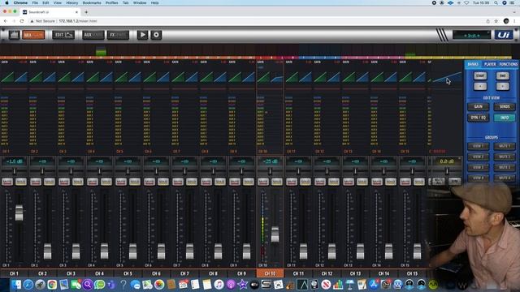This screenshot has height=292, width=520.
Task: Open the meters view icon
Action: [x=14, y=35]
